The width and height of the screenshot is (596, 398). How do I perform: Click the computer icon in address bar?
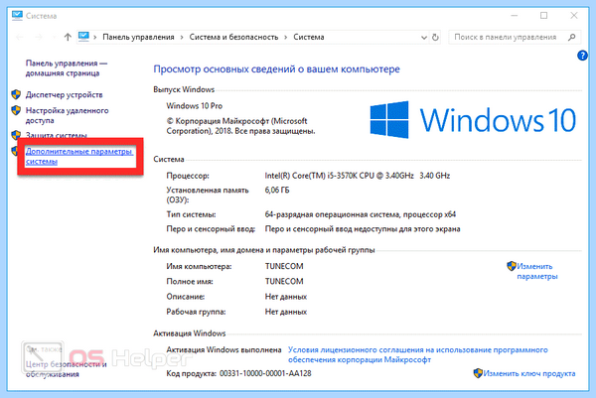pos(83,37)
